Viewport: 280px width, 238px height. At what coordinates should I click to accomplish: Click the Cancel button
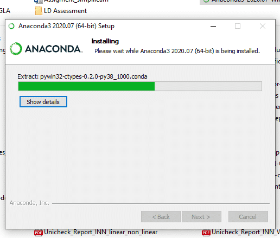tap(248, 217)
